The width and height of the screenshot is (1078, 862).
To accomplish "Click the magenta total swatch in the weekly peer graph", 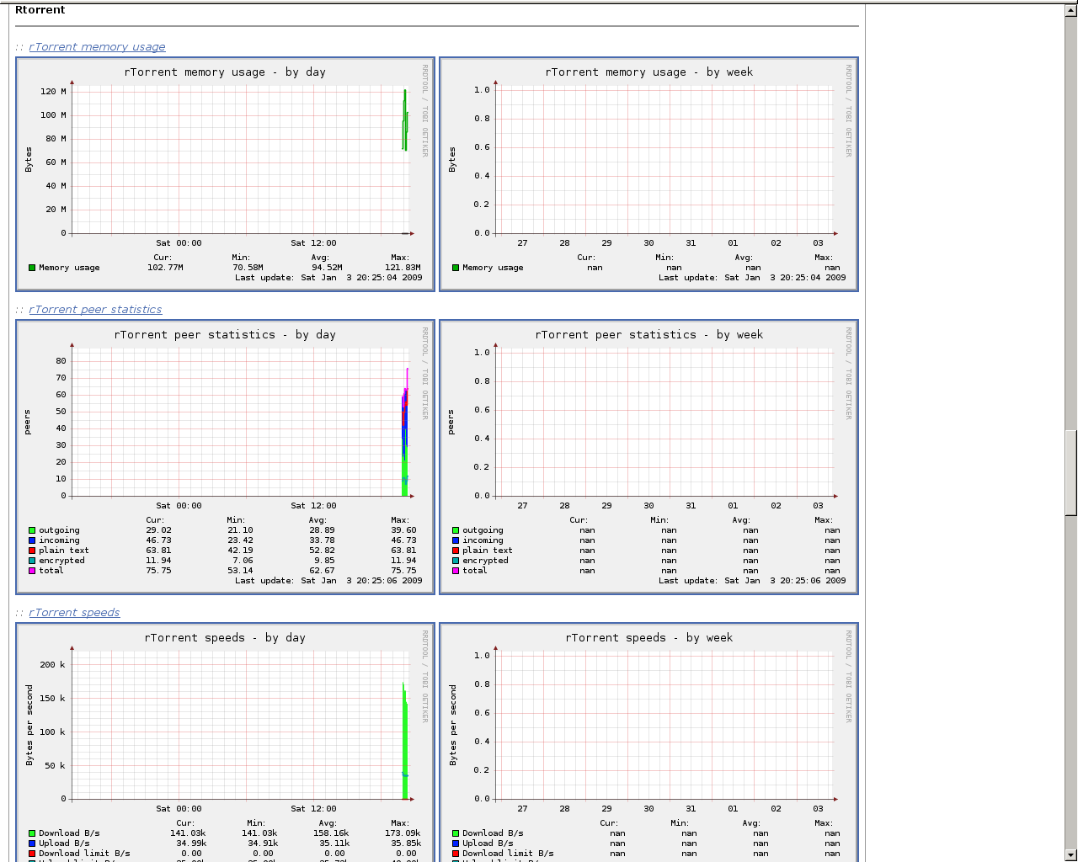I will [x=456, y=571].
